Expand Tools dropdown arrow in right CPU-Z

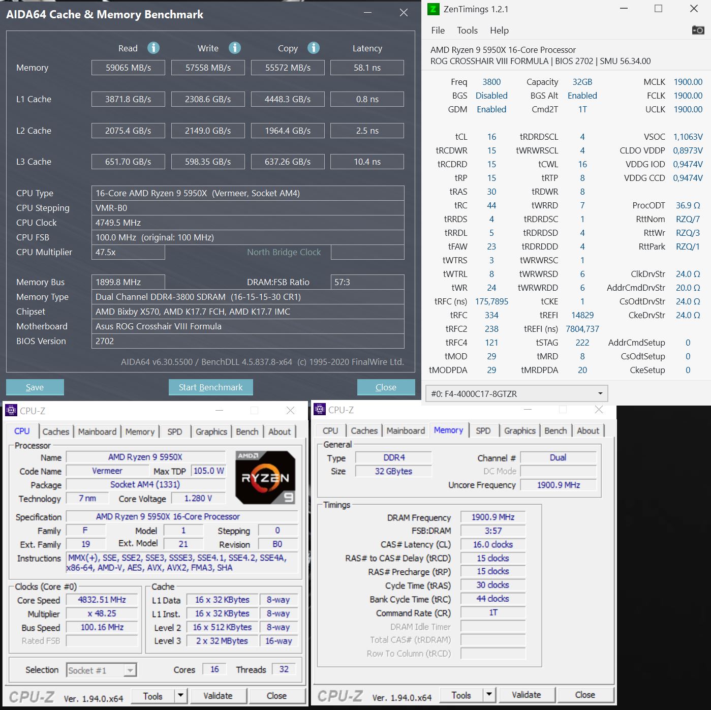coord(489,694)
